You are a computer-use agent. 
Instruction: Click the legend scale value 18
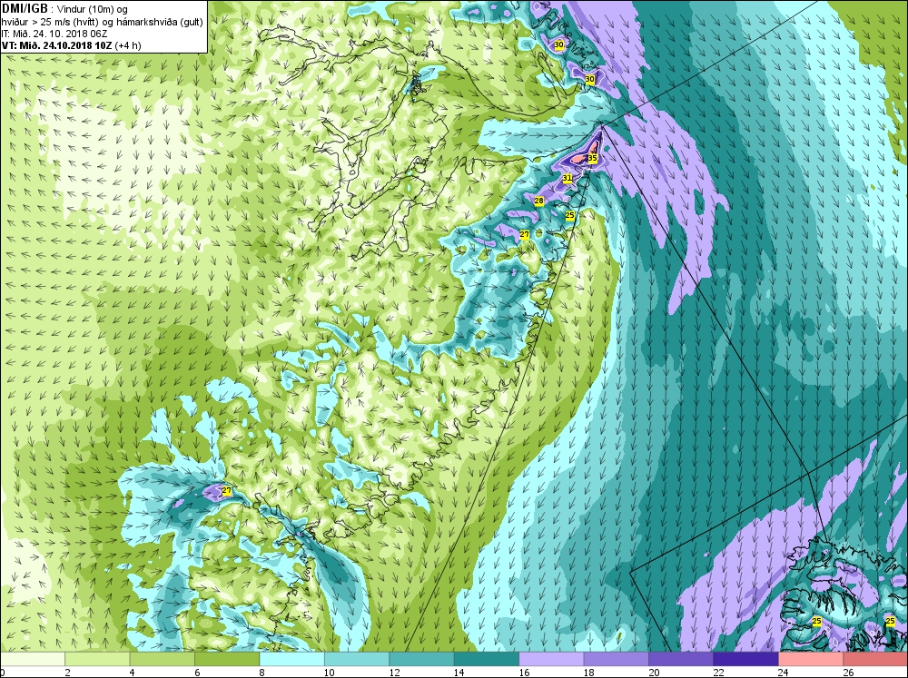point(588,673)
